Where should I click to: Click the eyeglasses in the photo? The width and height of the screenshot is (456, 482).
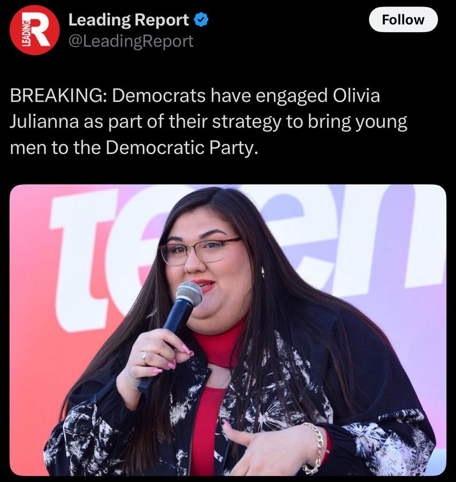coord(199,251)
